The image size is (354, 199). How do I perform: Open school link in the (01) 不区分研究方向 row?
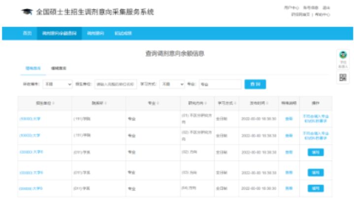click(30, 119)
